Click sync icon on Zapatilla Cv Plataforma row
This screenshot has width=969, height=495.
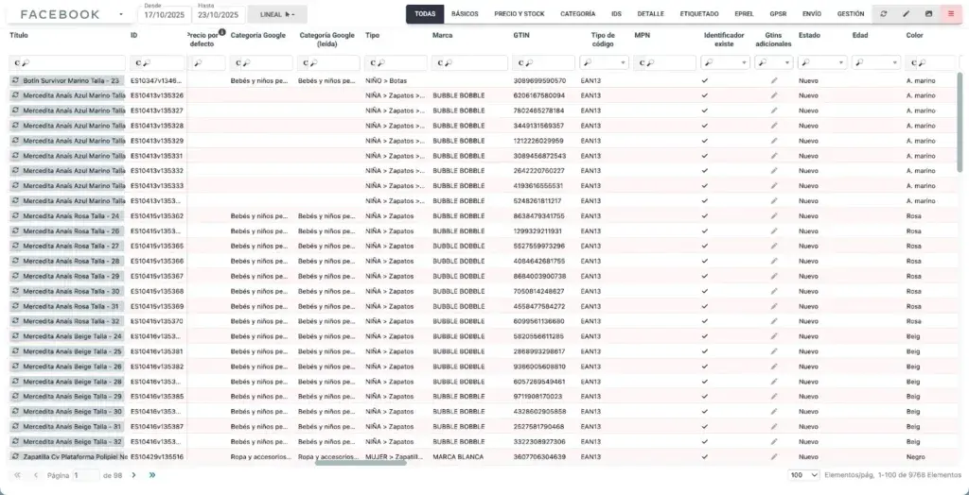pos(15,456)
